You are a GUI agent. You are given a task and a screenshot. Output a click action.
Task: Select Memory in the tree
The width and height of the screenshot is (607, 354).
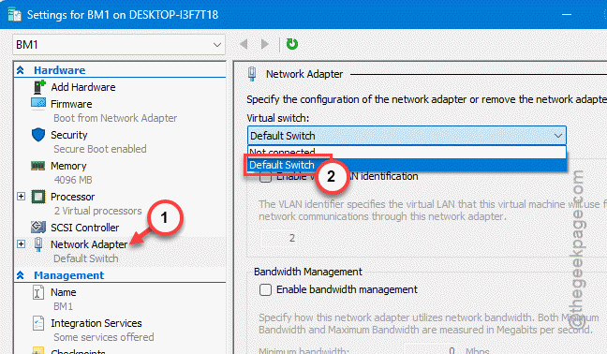[68, 166]
